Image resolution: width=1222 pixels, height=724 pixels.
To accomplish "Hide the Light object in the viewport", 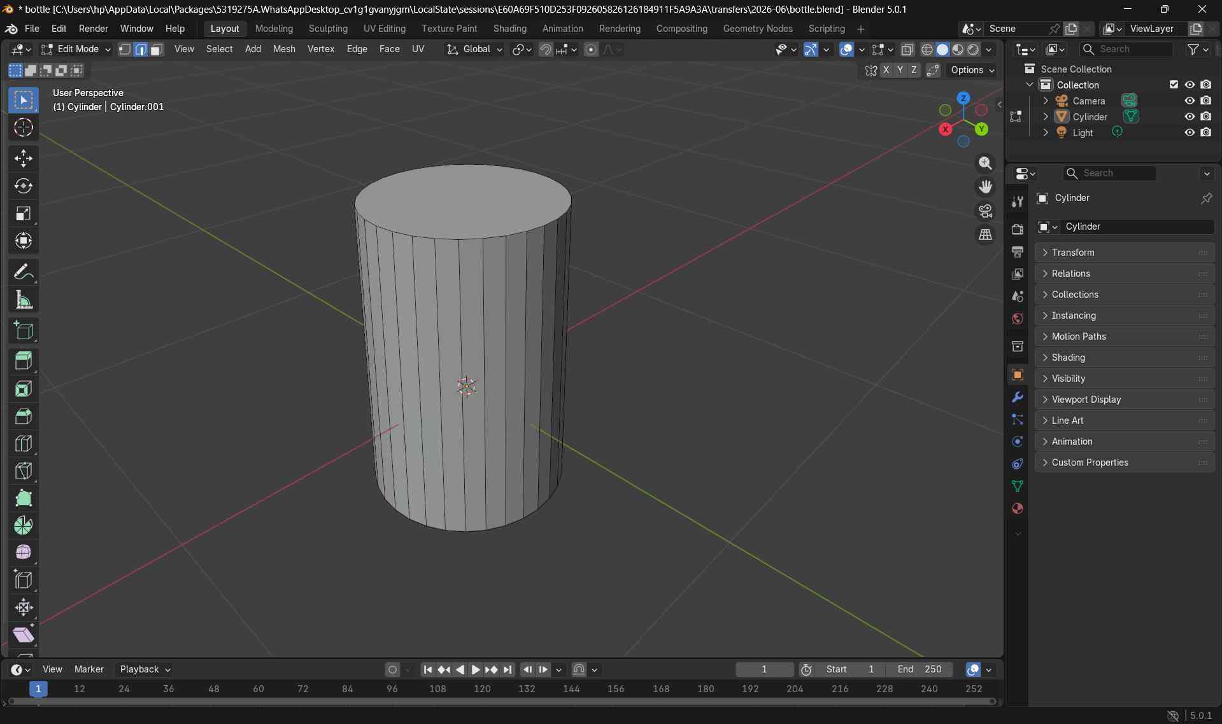I will 1190,132.
